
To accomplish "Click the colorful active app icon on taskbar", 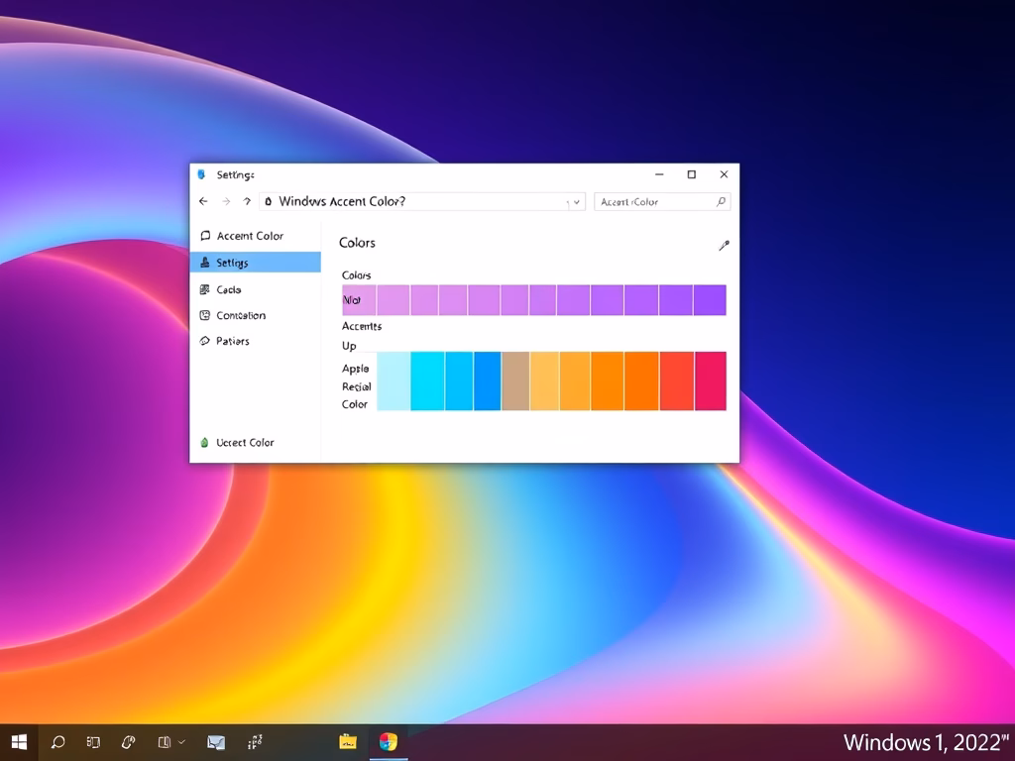I will [x=388, y=741].
